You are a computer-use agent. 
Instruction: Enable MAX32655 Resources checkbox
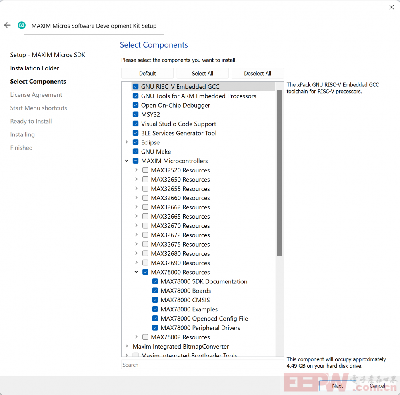pos(146,188)
